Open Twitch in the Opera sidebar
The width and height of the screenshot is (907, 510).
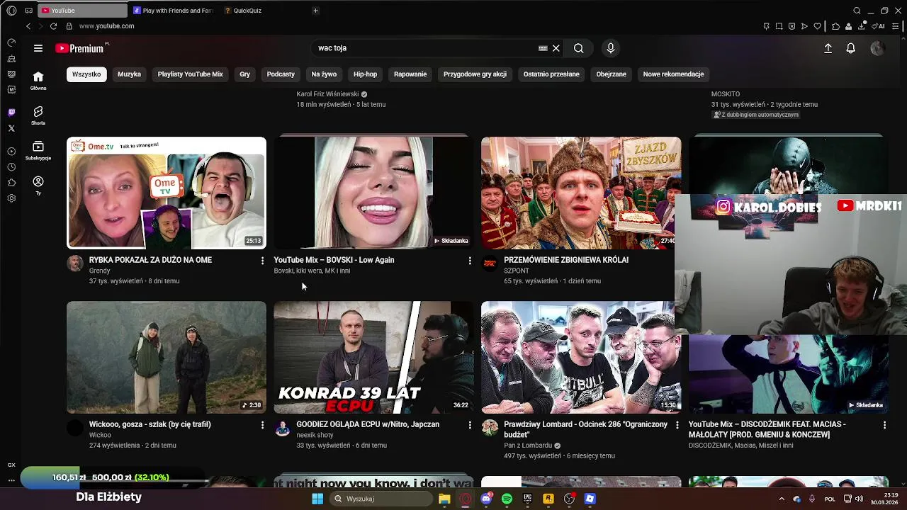(x=11, y=113)
